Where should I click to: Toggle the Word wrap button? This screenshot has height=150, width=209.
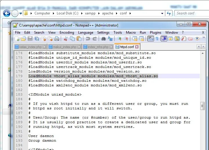tap(151, 39)
